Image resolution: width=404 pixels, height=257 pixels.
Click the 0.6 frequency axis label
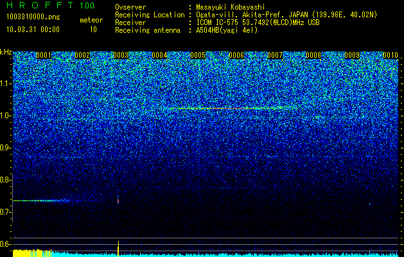5,244
